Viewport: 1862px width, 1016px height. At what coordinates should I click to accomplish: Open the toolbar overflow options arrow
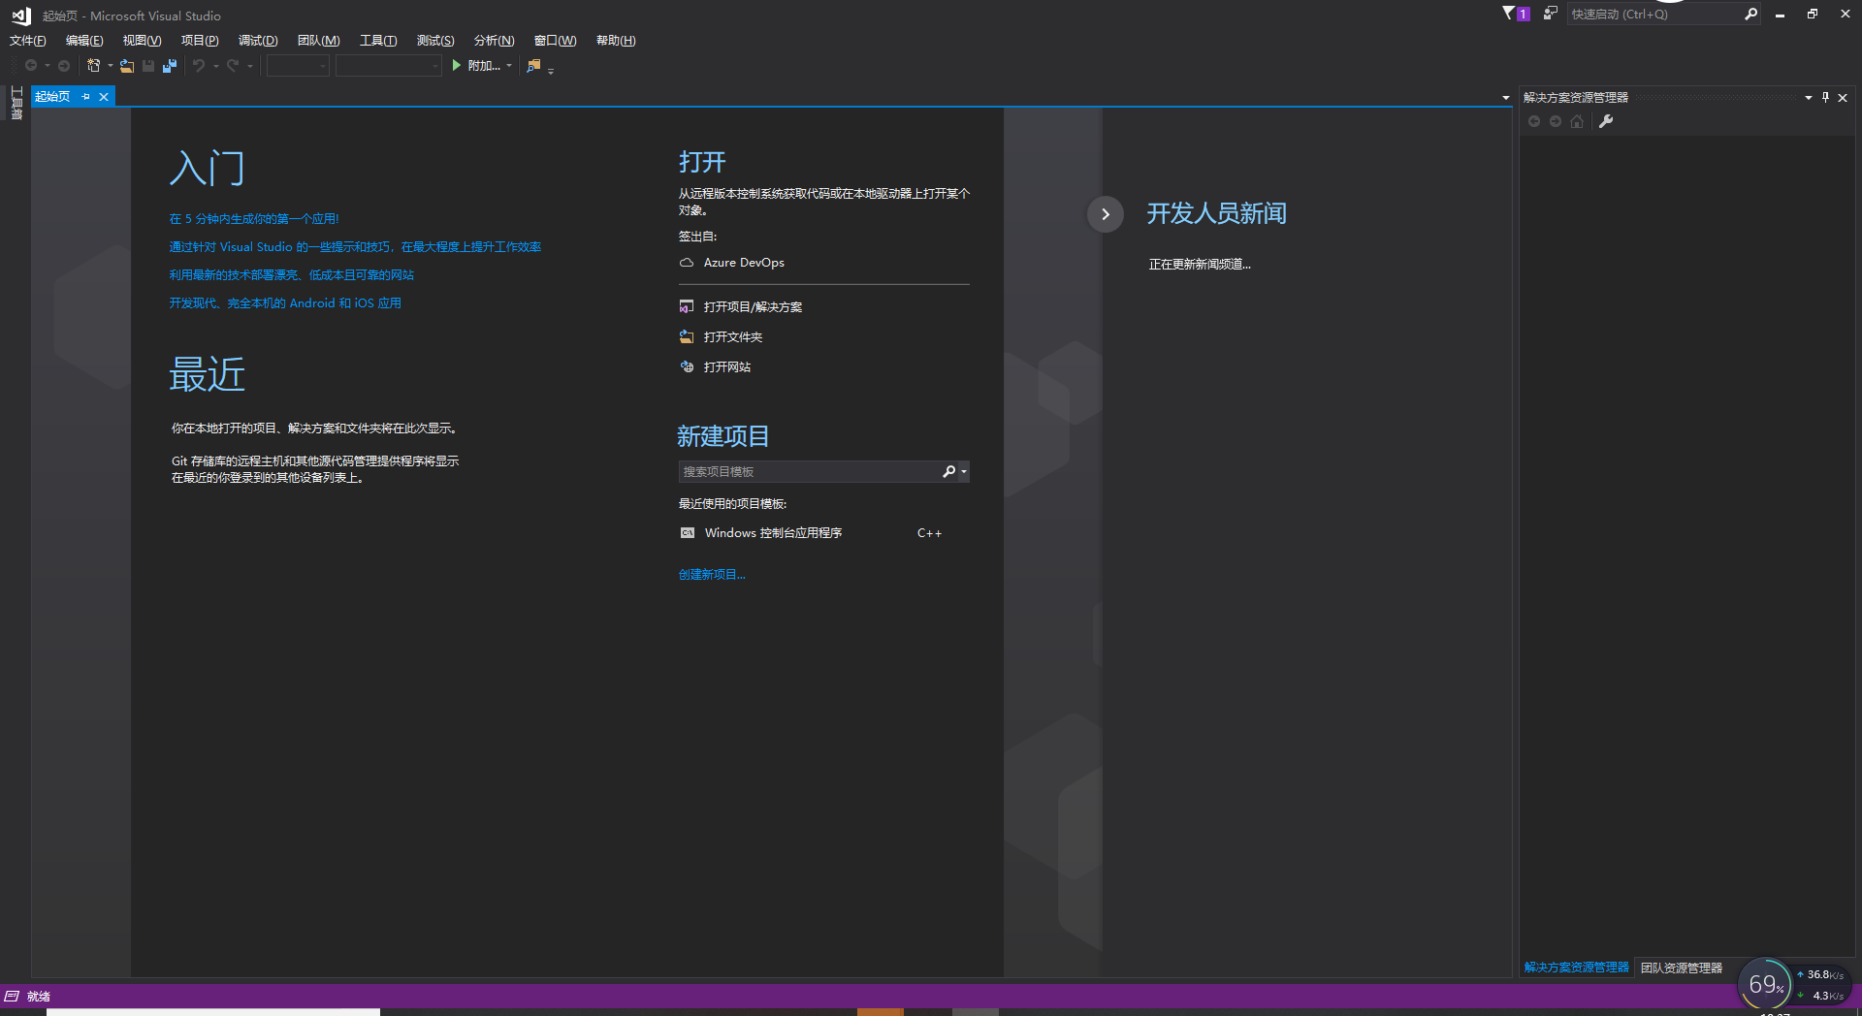click(x=550, y=70)
